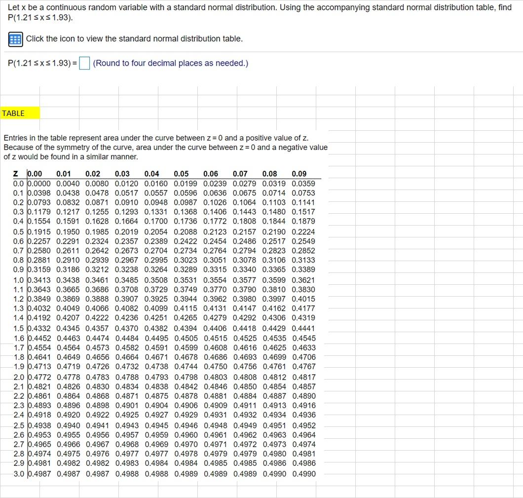
Task: Click the table value 0.4732 in row 1.9
Action: pyautogui.click(x=127, y=366)
